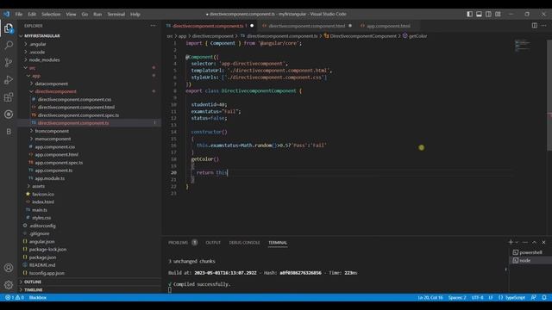Open the Extensions view
Screen dimensions: 552x310
pyautogui.click(x=9, y=97)
